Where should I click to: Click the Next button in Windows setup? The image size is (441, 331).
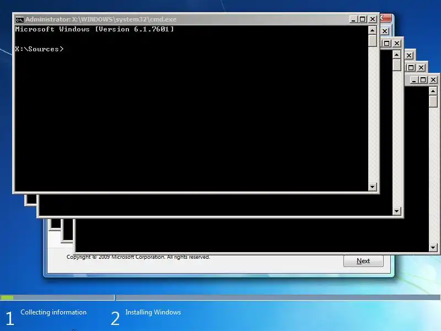tap(363, 261)
